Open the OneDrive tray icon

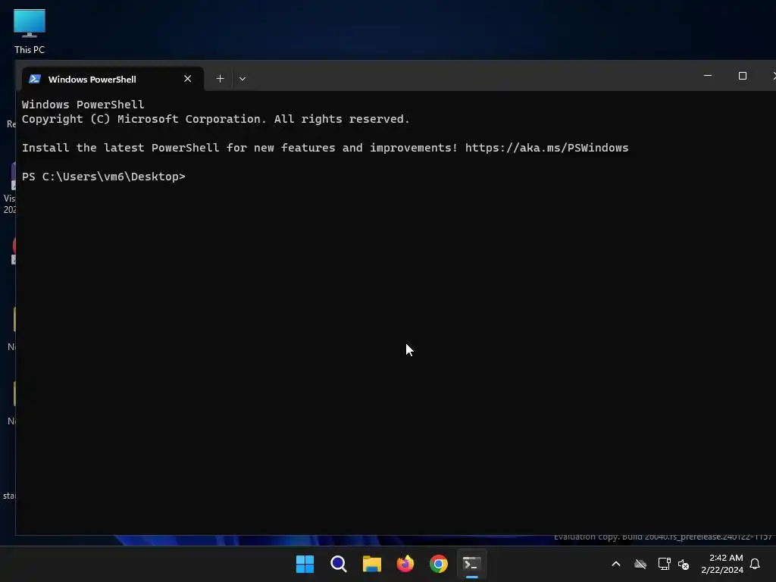(640, 564)
